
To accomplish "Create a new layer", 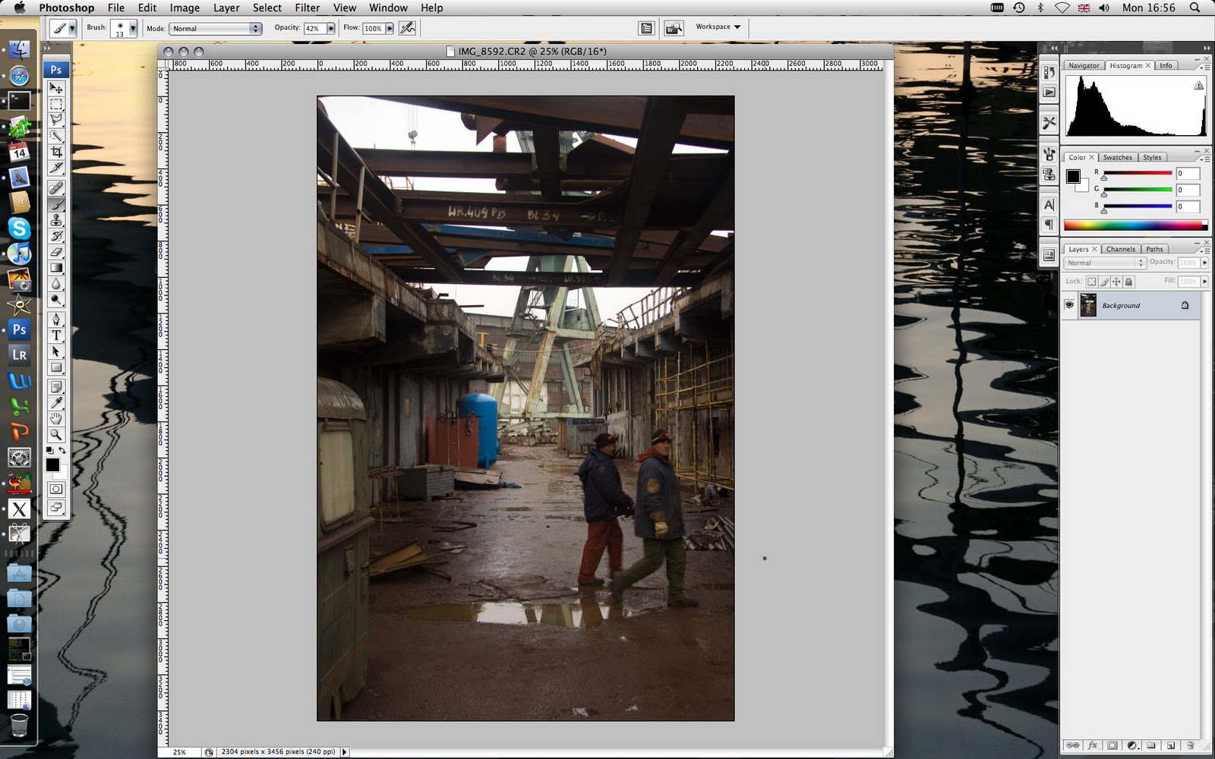I will pyautogui.click(x=1170, y=745).
